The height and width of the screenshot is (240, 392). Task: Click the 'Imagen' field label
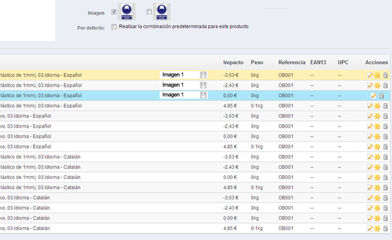(x=96, y=13)
